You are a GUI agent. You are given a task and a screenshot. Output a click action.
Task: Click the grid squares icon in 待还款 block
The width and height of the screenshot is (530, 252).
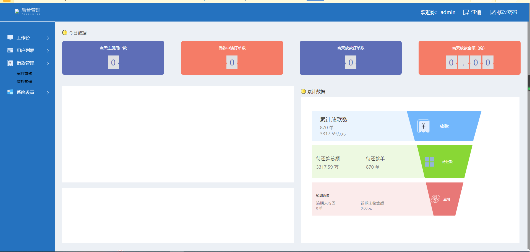429,162
